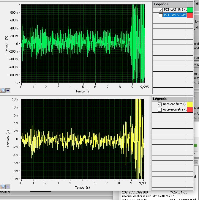Enable the PZT-LAS SCOPE plot checkbox
Screen dimensions: 199x200
click(x=161, y=15)
